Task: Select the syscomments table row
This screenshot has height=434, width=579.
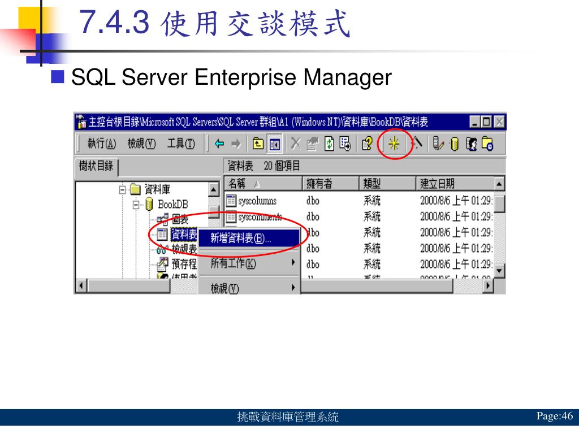Action: (x=359, y=216)
